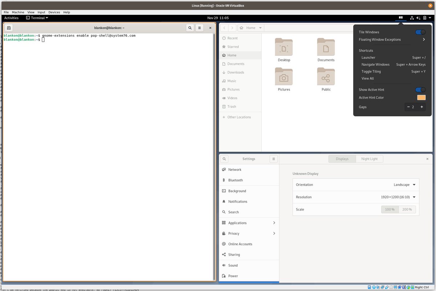Switch to the Night Light tab
This screenshot has width=436, height=291.
pos(370,159)
